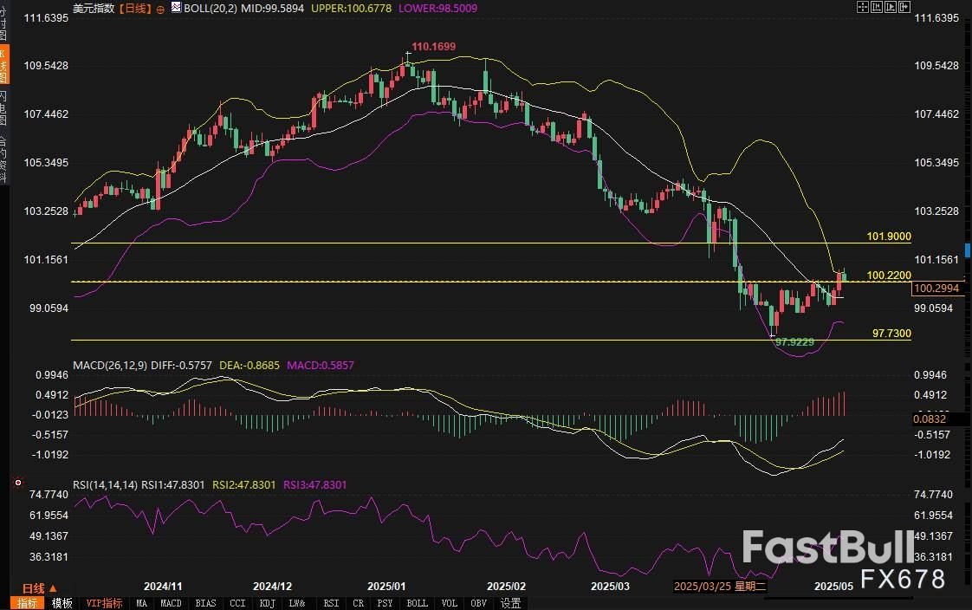Click the 设置 settings button

coord(511,603)
